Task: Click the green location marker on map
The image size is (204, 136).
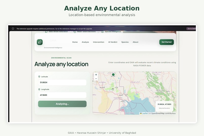Action: (113, 74)
